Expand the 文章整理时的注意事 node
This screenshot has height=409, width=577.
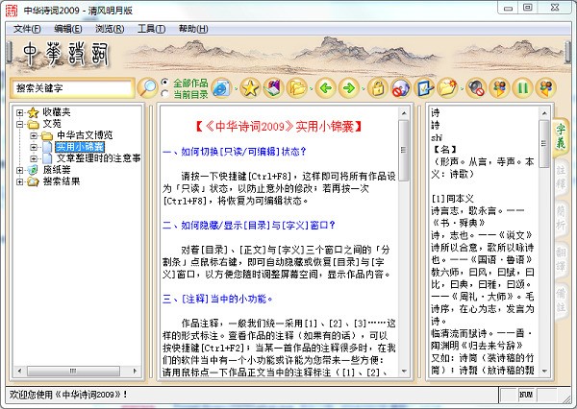coord(34,158)
